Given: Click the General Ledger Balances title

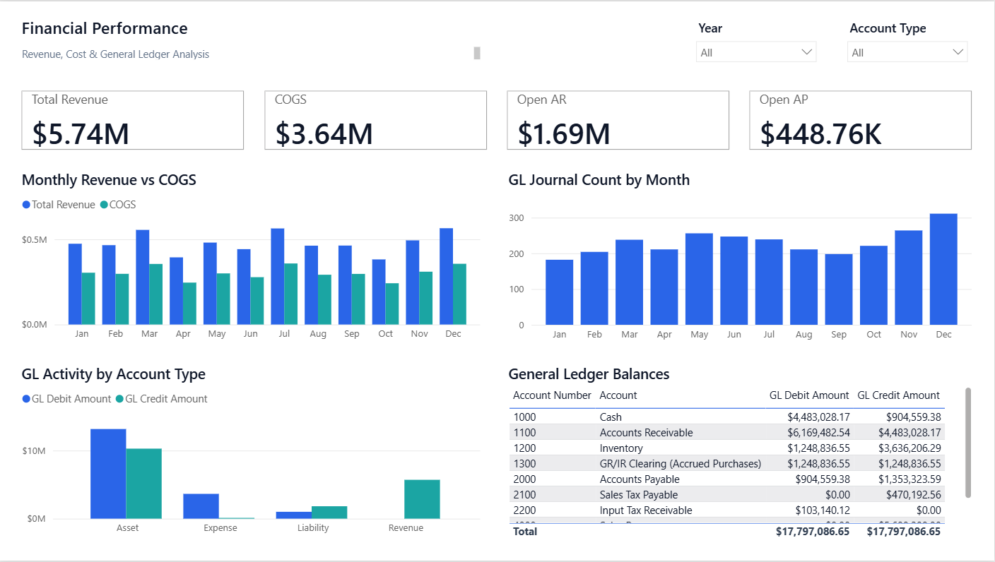Looking at the screenshot, I should pyautogui.click(x=589, y=374).
